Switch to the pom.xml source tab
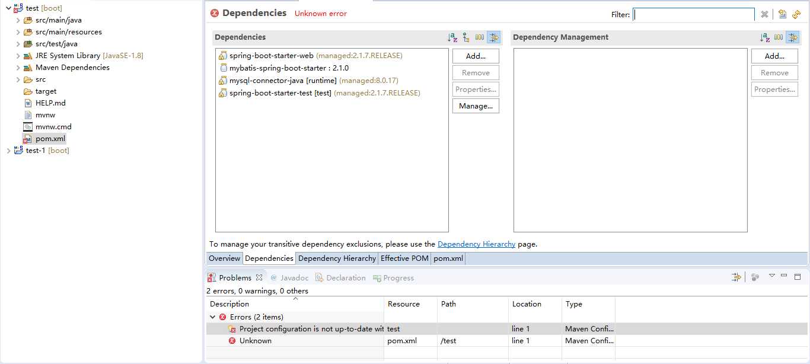The image size is (810, 364). 448,258
